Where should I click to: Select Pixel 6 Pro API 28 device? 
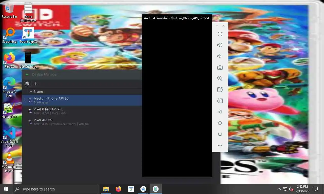pos(82,111)
